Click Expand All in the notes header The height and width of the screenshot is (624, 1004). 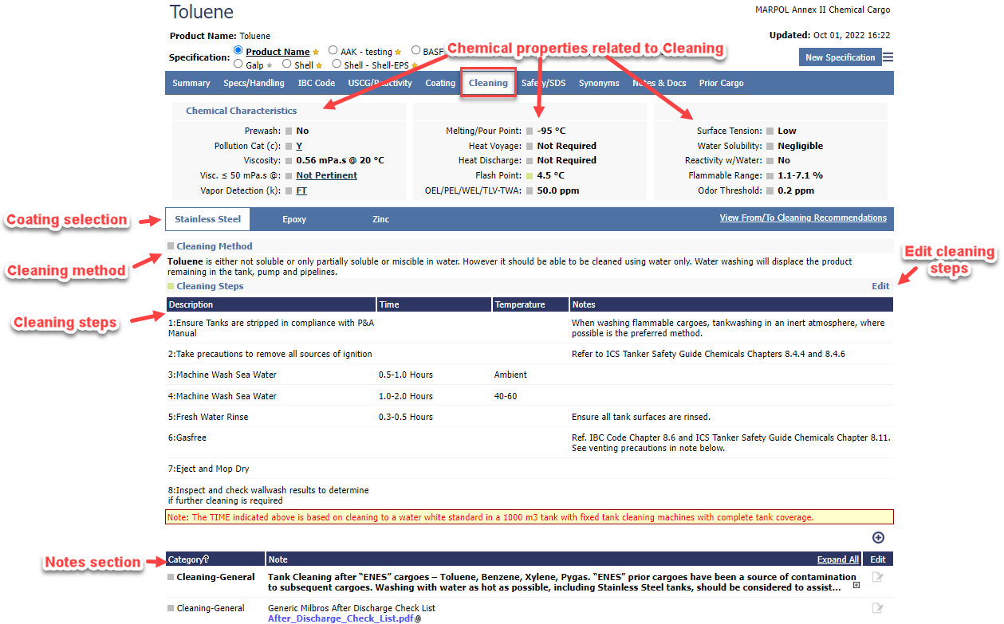click(837, 559)
